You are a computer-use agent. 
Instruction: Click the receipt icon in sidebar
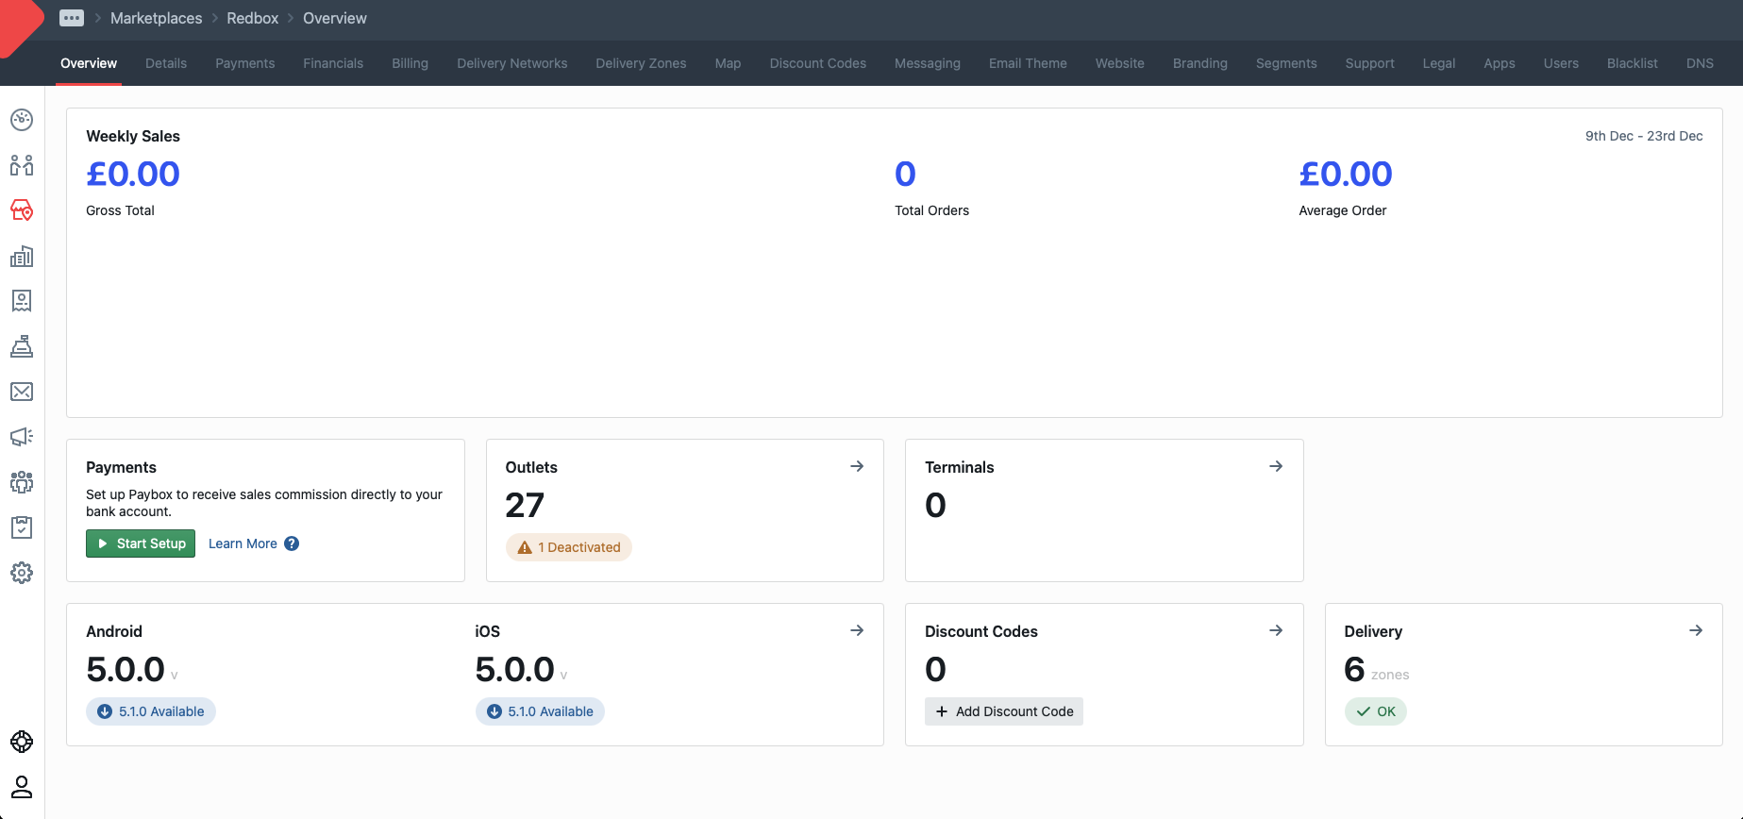pyautogui.click(x=22, y=301)
